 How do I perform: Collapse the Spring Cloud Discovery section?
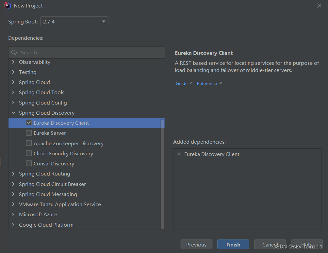[x=13, y=113]
